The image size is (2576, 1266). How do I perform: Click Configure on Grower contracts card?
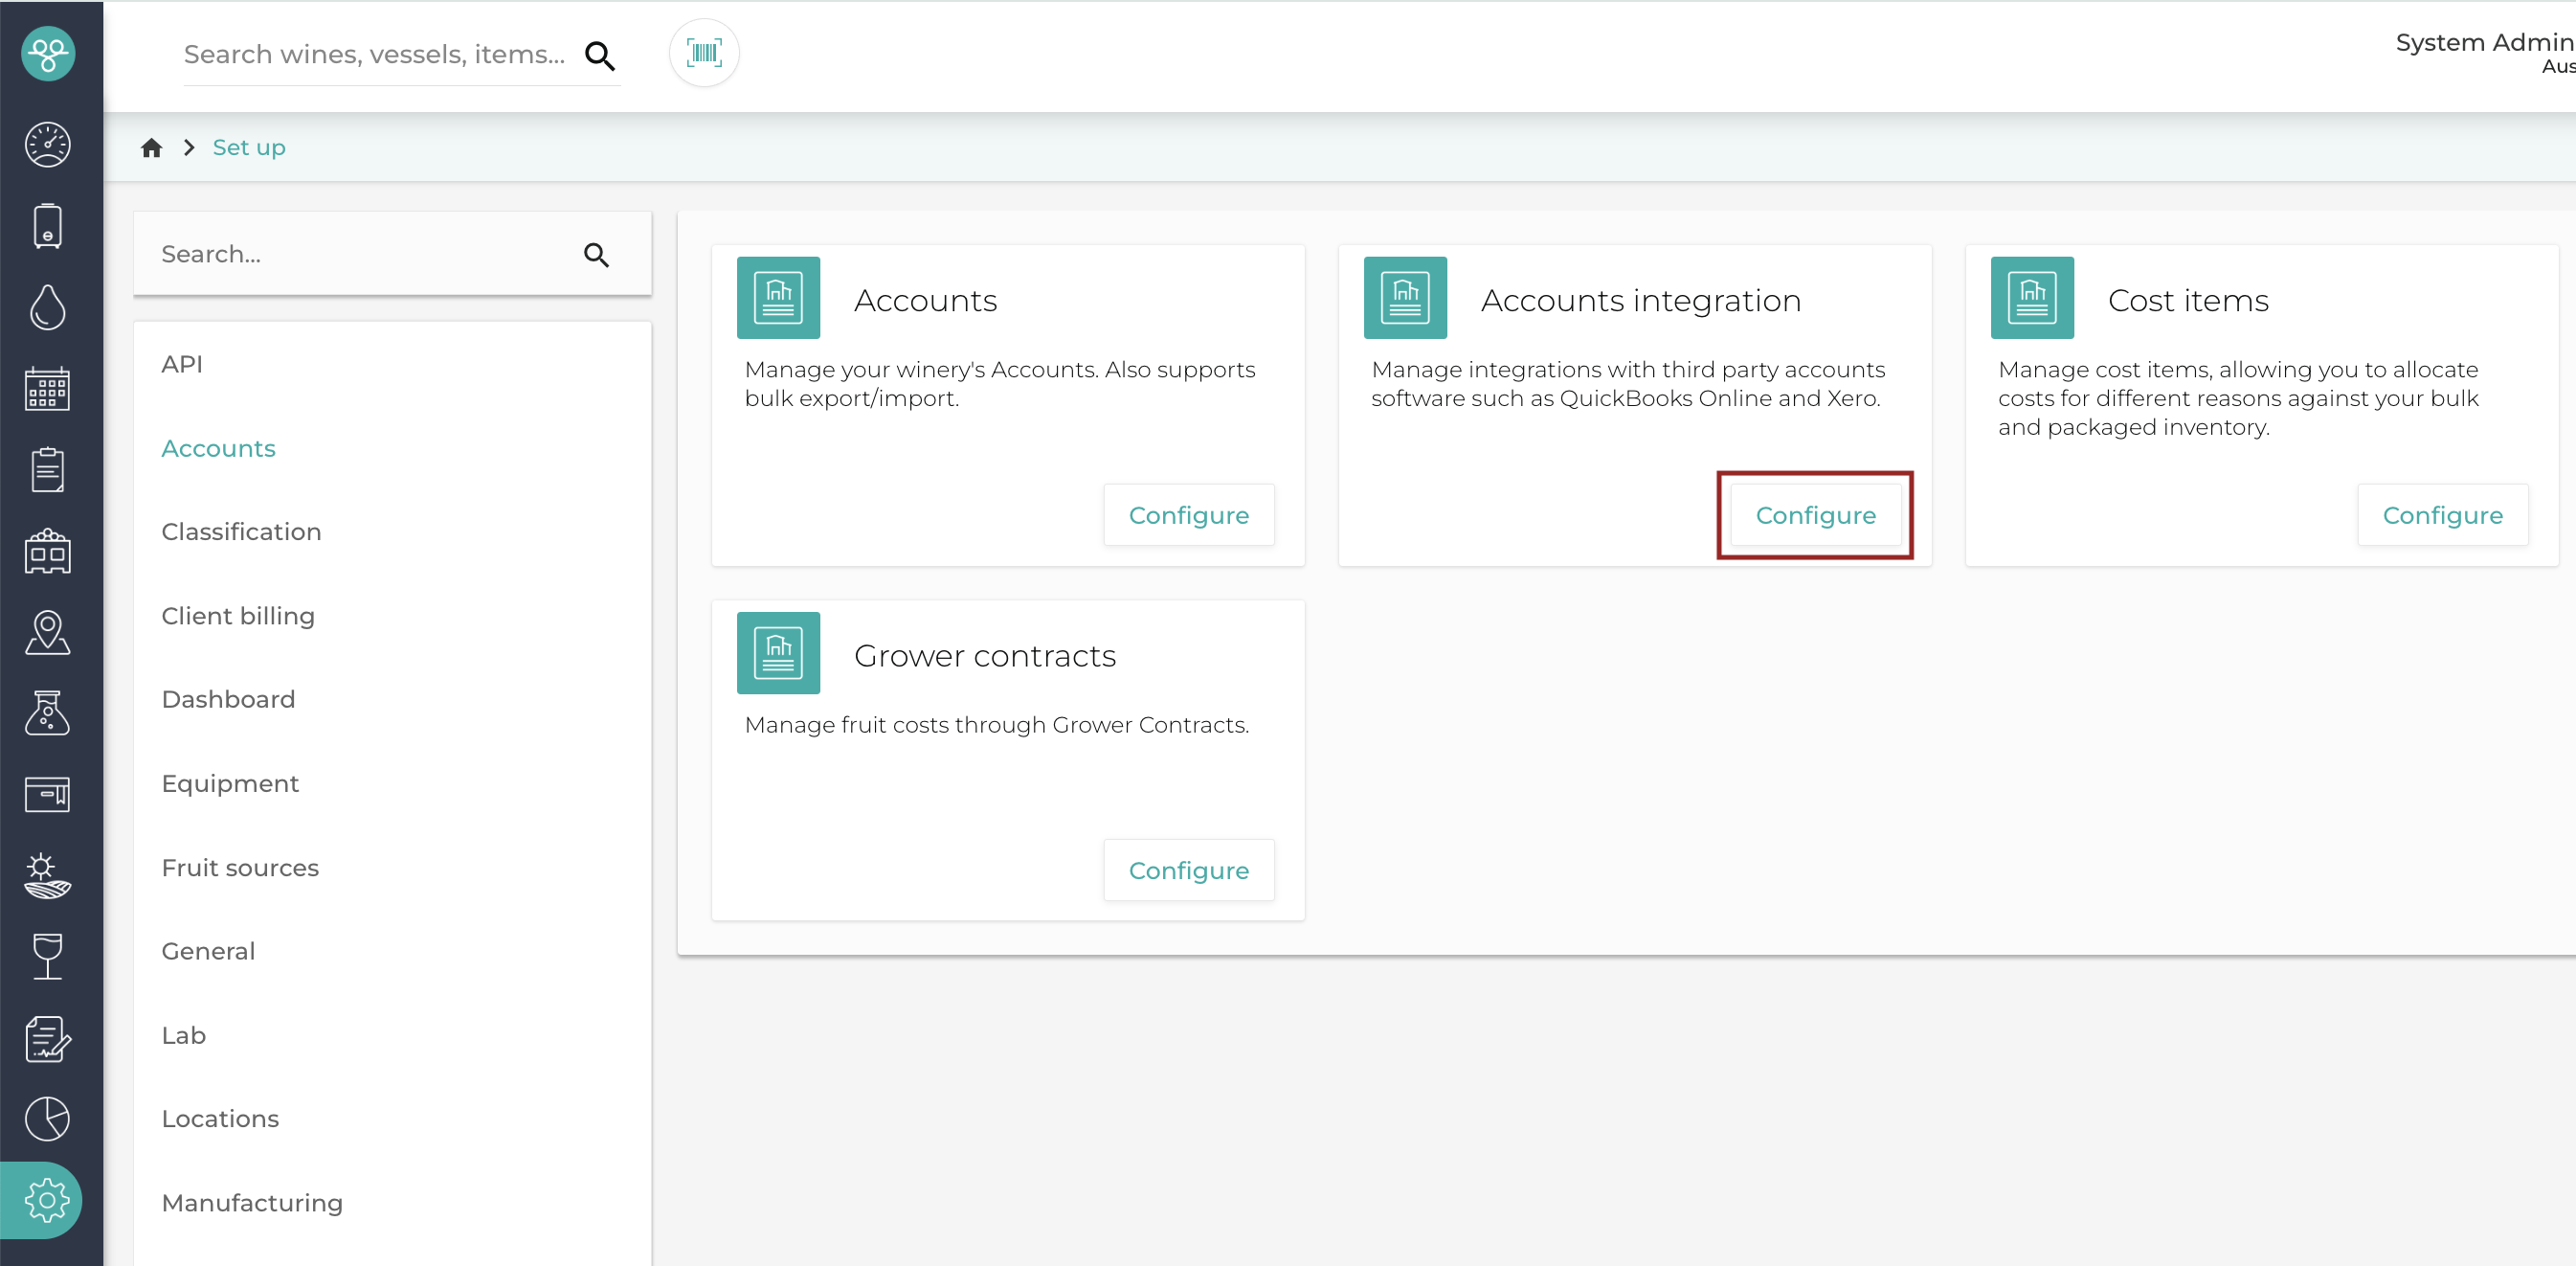click(x=1189, y=870)
